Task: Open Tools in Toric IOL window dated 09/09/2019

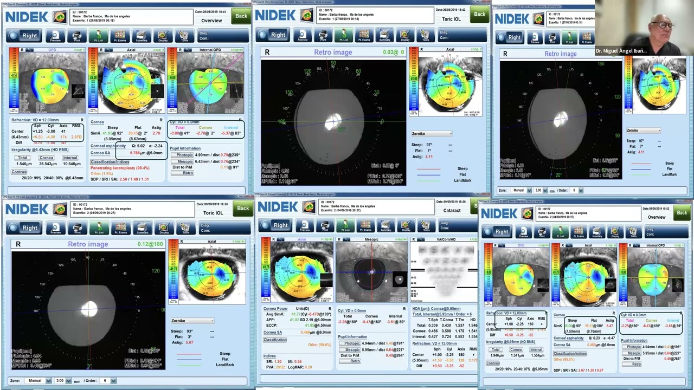Action: click(185, 228)
